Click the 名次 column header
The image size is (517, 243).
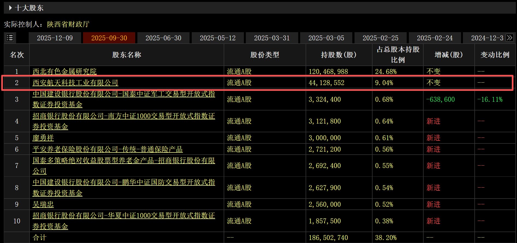[x=17, y=55]
